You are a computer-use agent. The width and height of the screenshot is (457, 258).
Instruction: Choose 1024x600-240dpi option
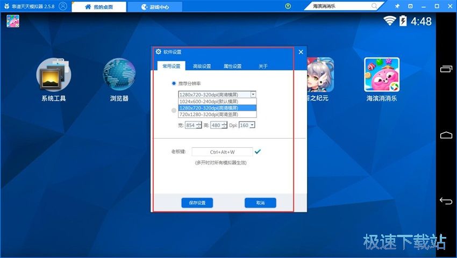tap(217, 102)
